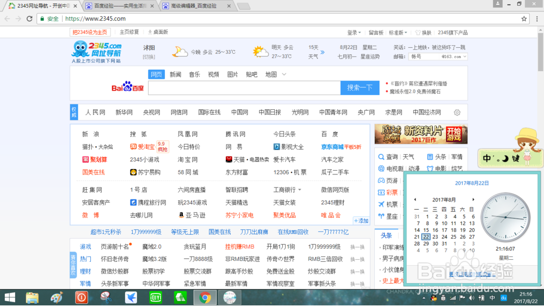Select day 22 in the calendar
The height and width of the screenshot is (307, 544).
pos(426,237)
